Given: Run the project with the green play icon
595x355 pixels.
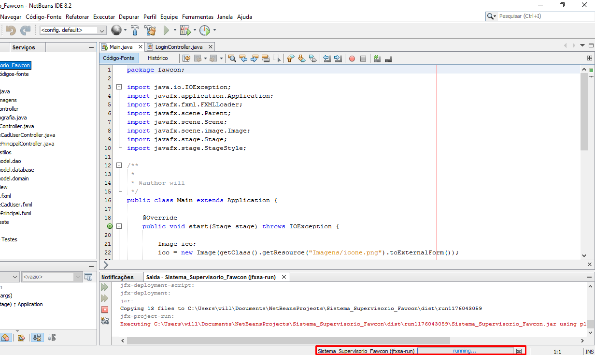Looking at the screenshot, I should (166, 30).
